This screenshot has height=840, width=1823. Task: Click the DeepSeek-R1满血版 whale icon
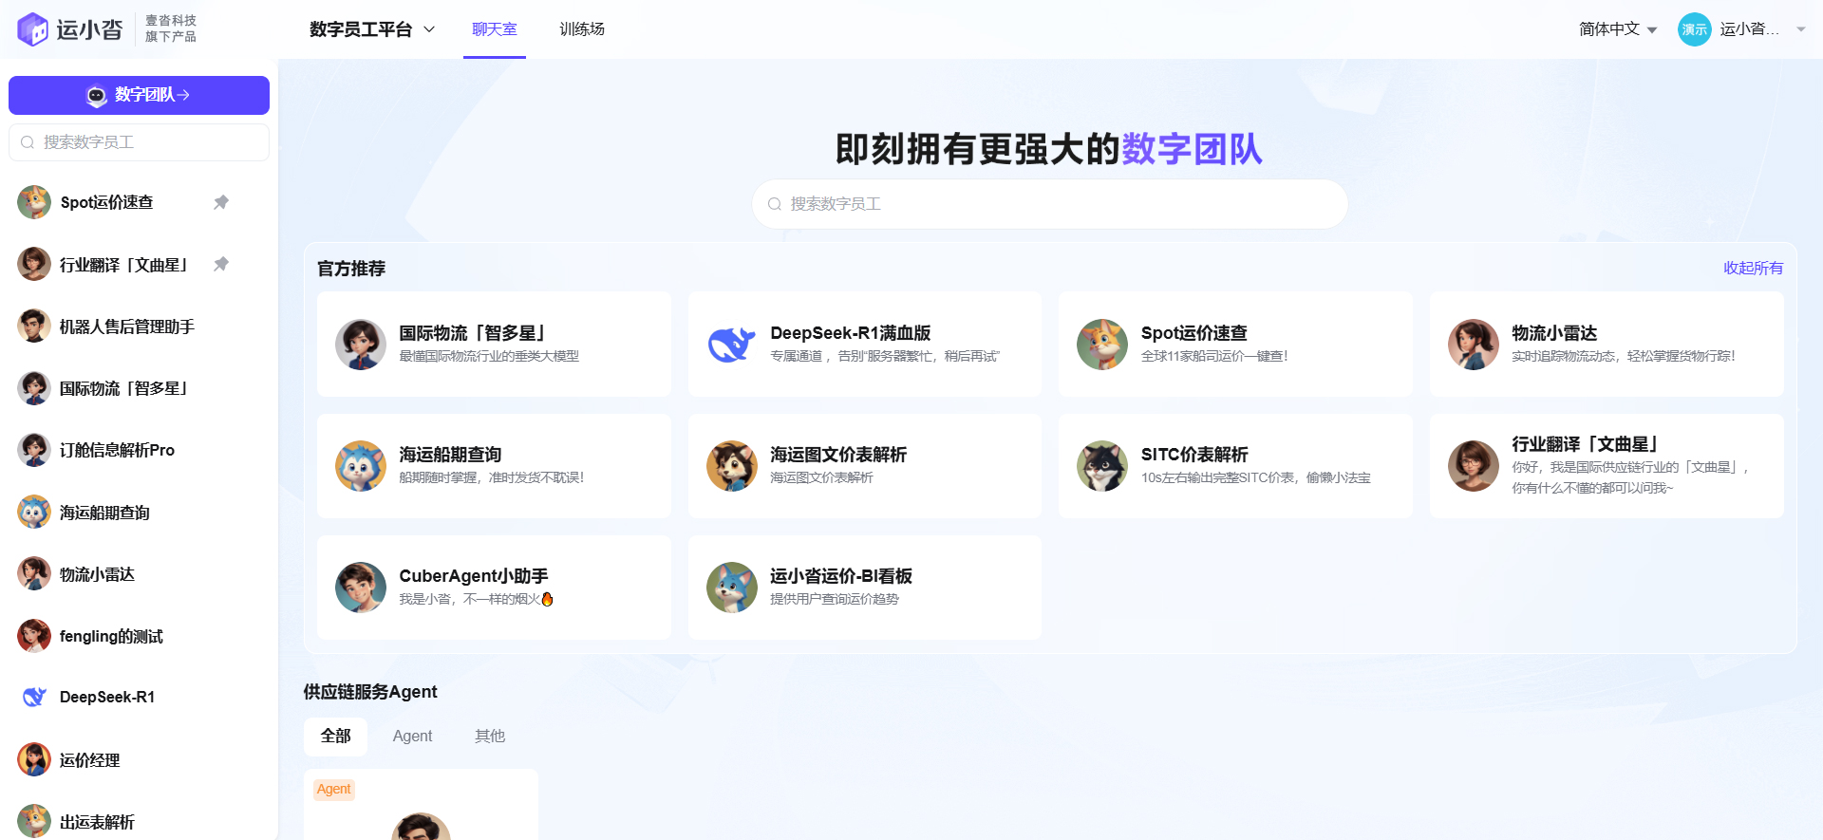pos(731,345)
